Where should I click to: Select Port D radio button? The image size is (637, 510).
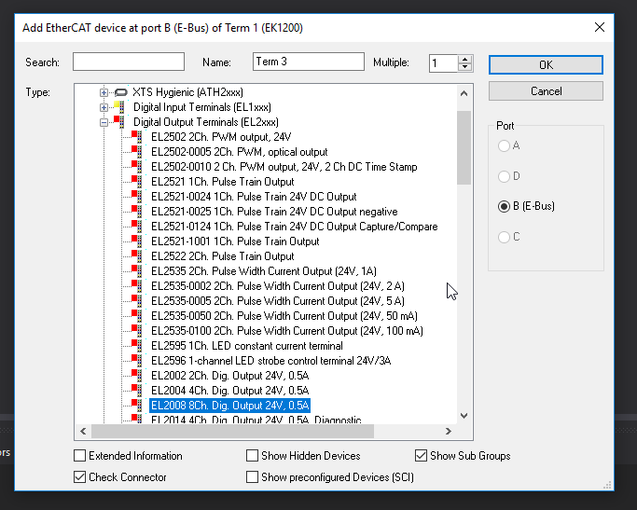pos(504,176)
